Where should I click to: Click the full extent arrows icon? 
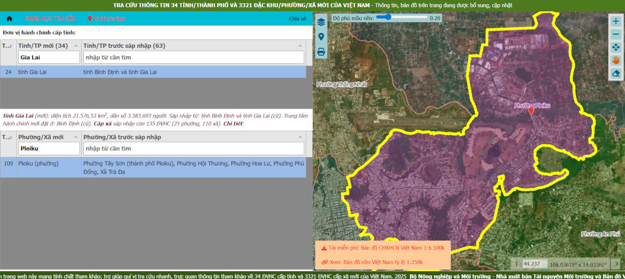point(616,47)
